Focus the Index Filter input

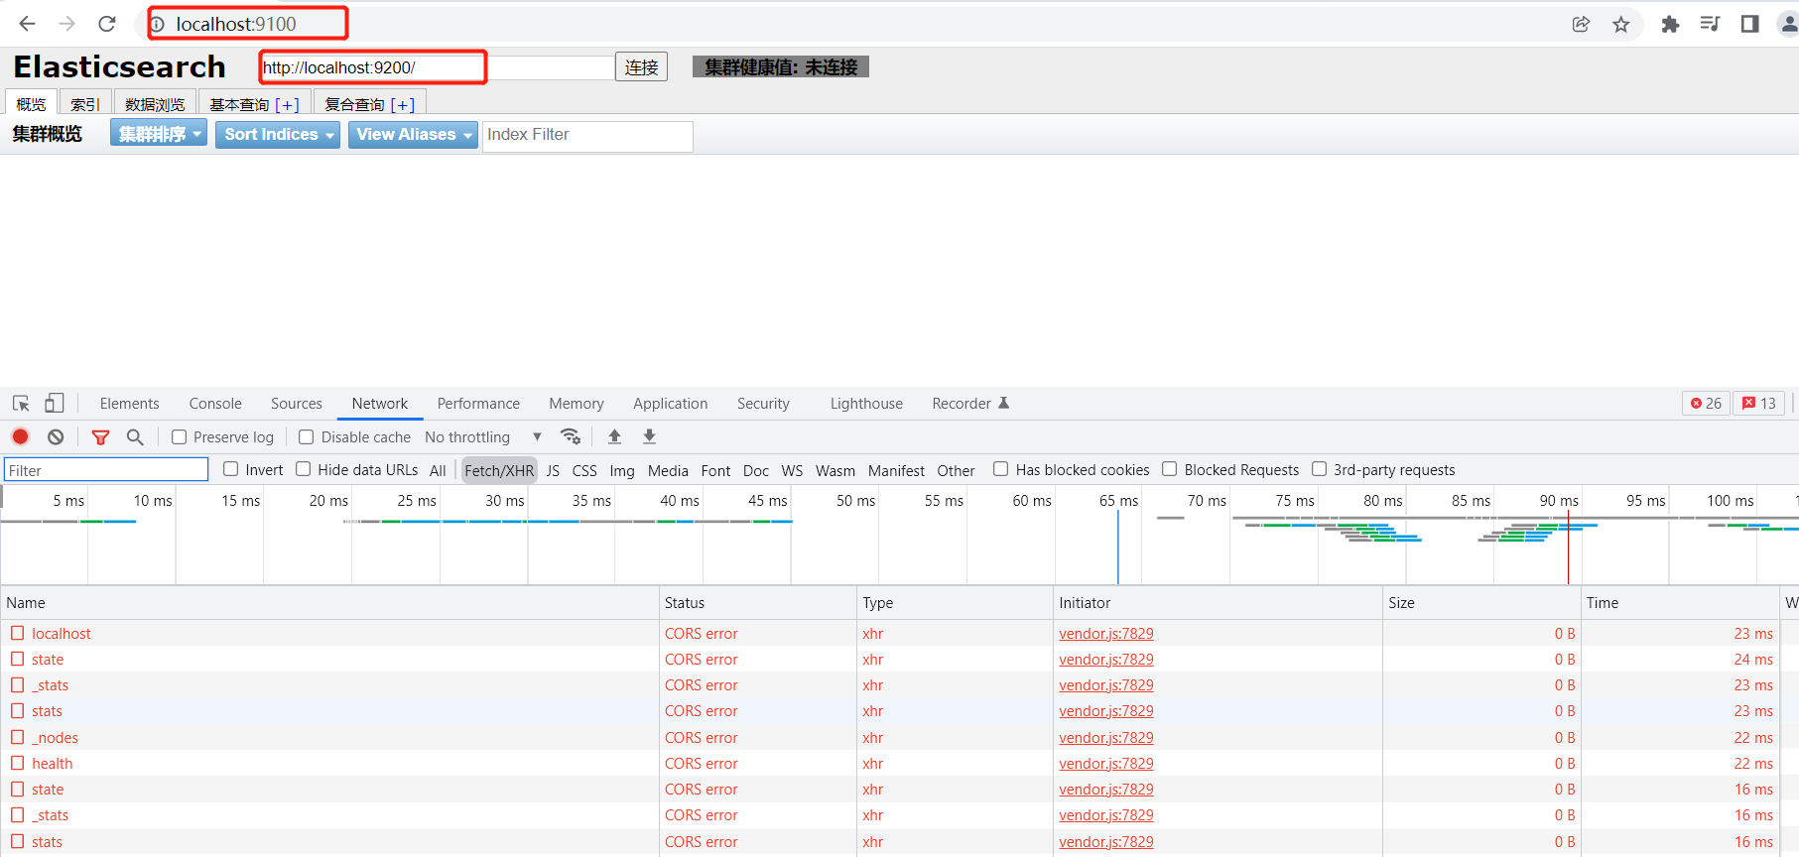click(587, 136)
